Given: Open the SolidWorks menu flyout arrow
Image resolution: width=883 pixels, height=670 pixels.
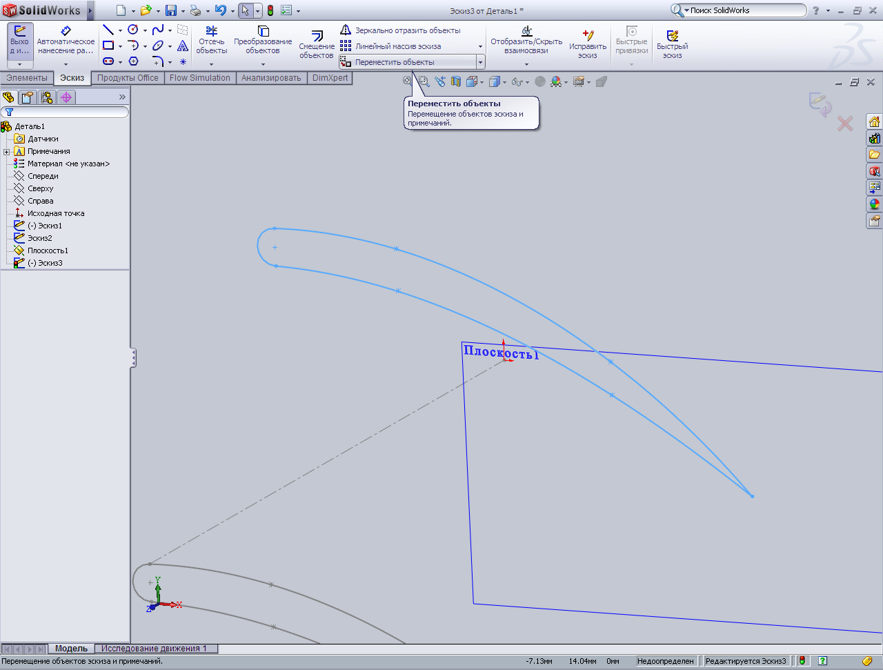Looking at the screenshot, I should (x=90, y=10).
